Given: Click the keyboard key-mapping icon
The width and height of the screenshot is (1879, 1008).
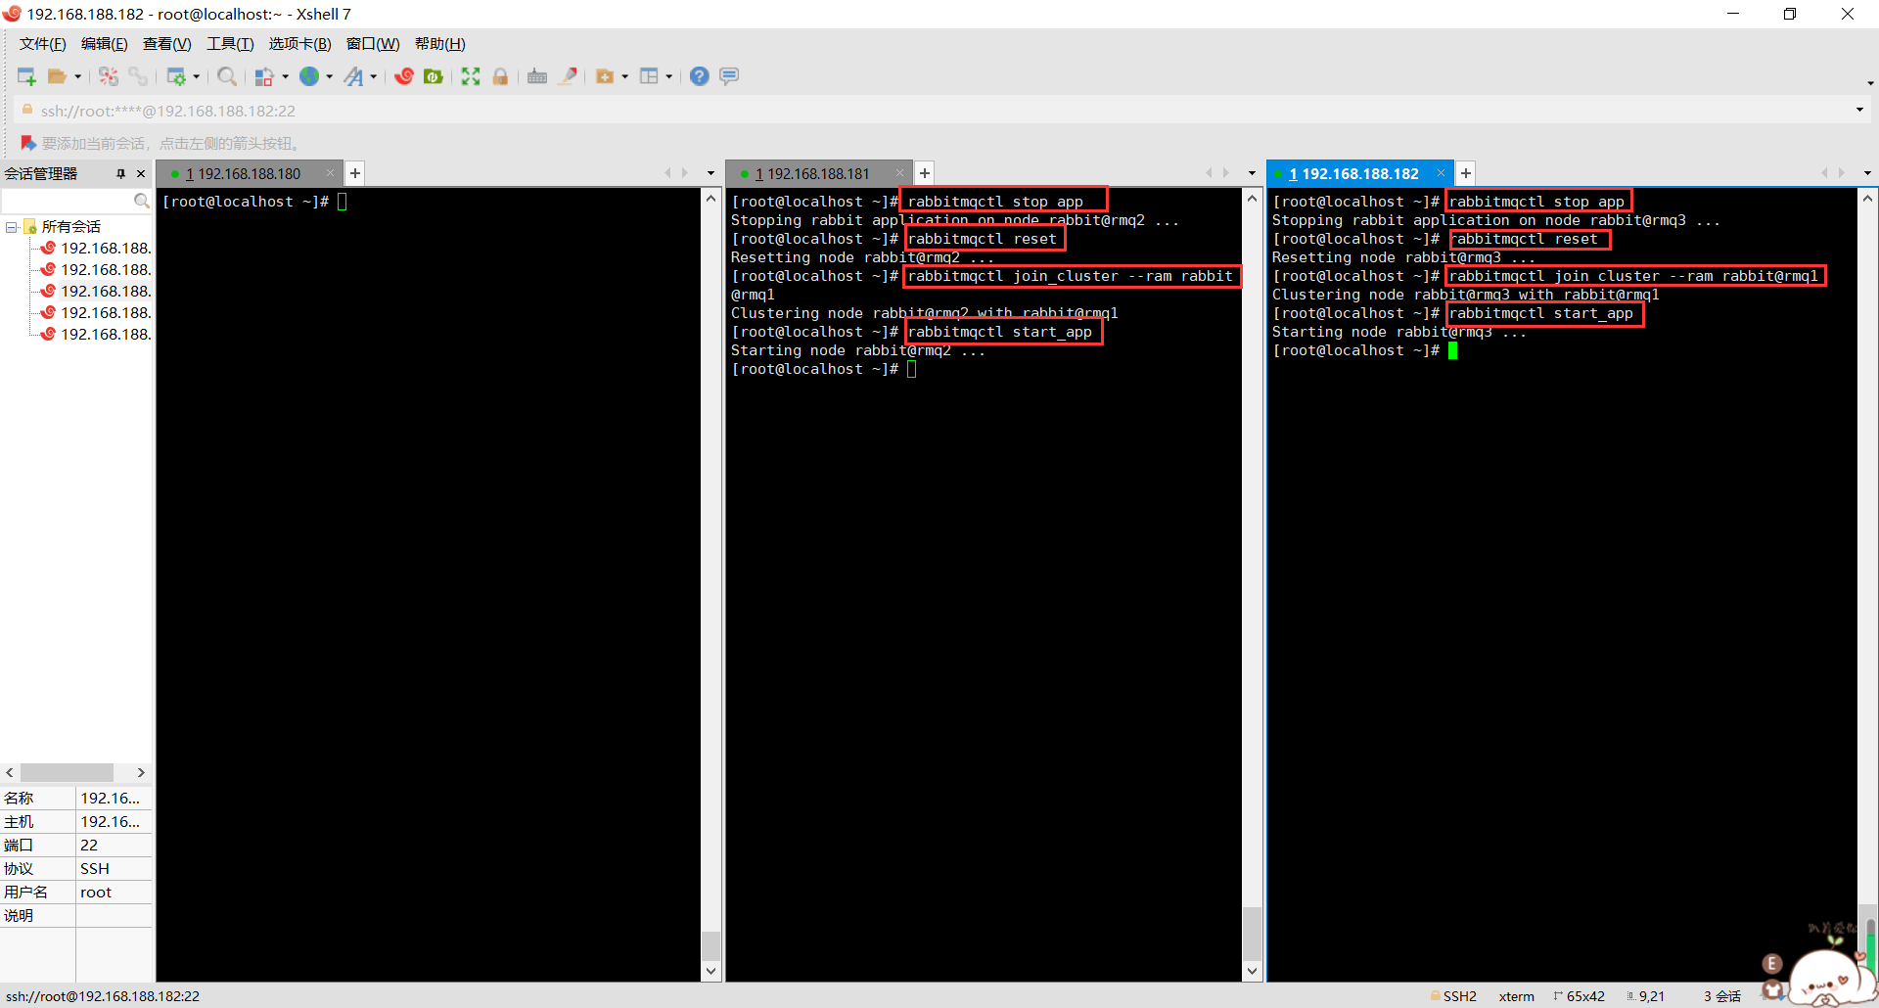Looking at the screenshot, I should [x=537, y=76].
